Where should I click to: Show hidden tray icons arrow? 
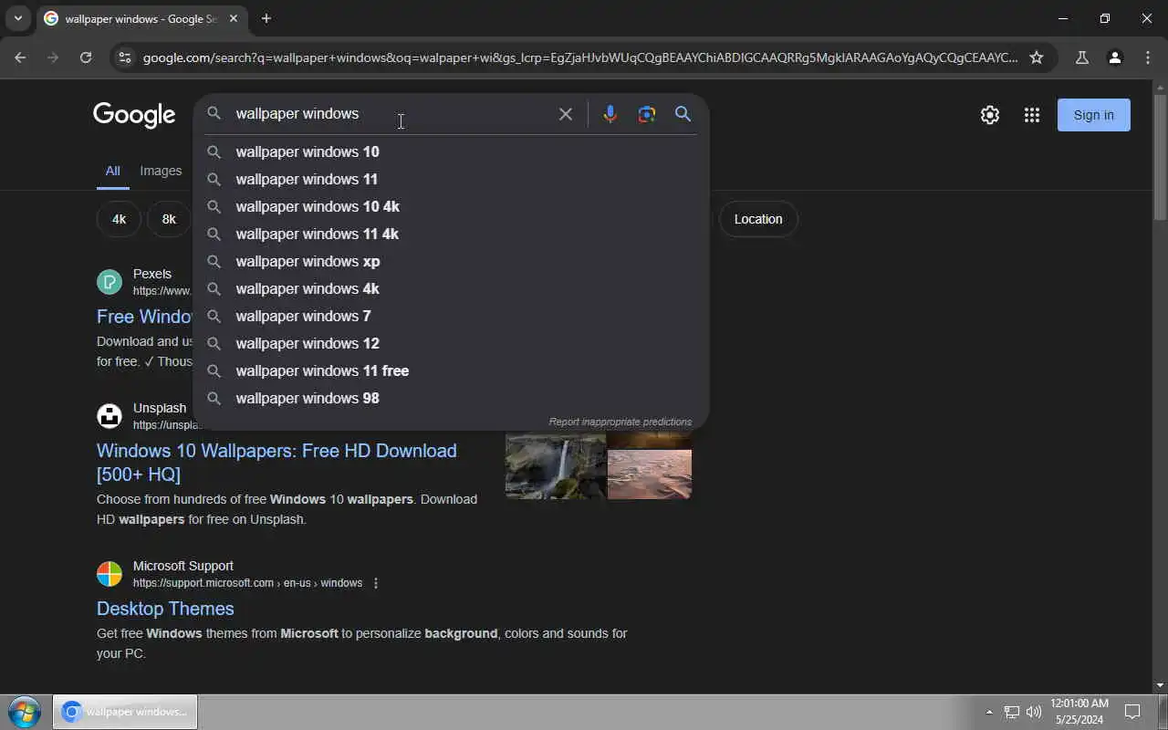(989, 712)
